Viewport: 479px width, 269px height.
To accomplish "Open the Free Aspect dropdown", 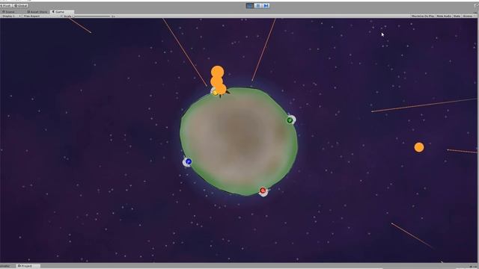I will click(42, 16).
